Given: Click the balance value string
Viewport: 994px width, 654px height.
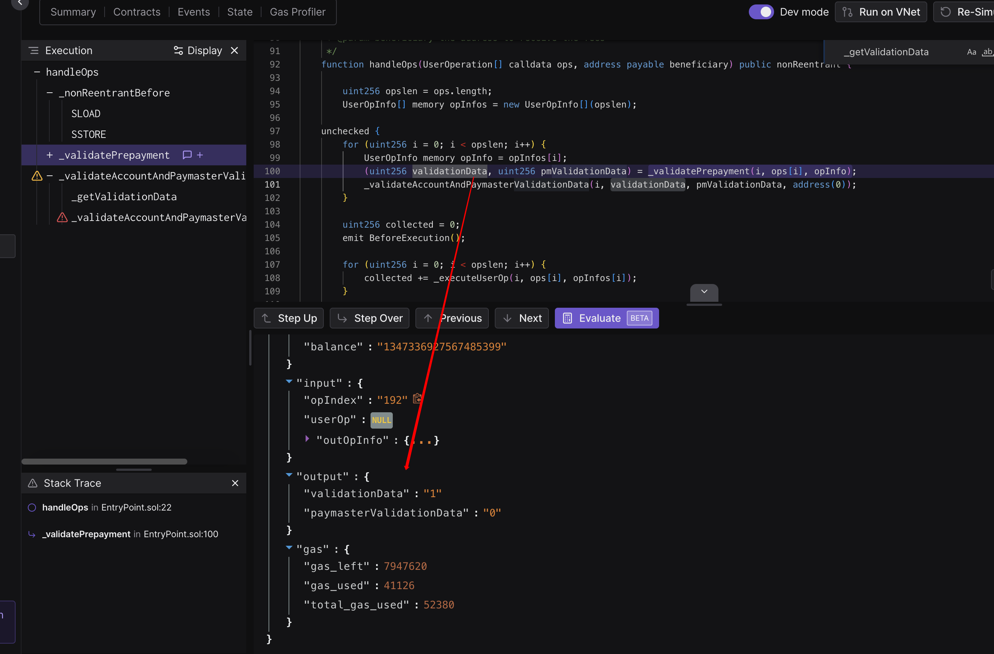Looking at the screenshot, I should pos(441,347).
